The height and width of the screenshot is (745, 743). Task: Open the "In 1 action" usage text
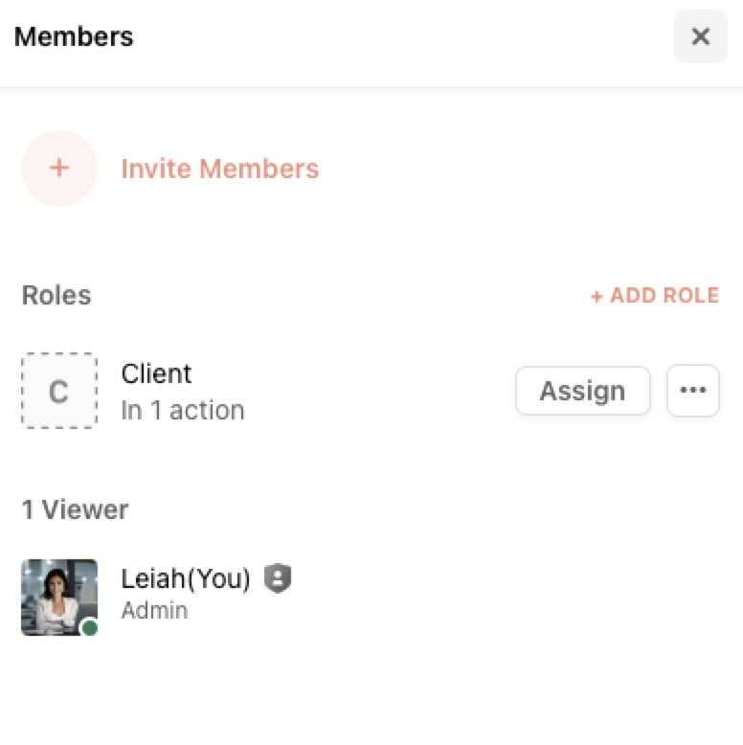pyautogui.click(x=183, y=410)
